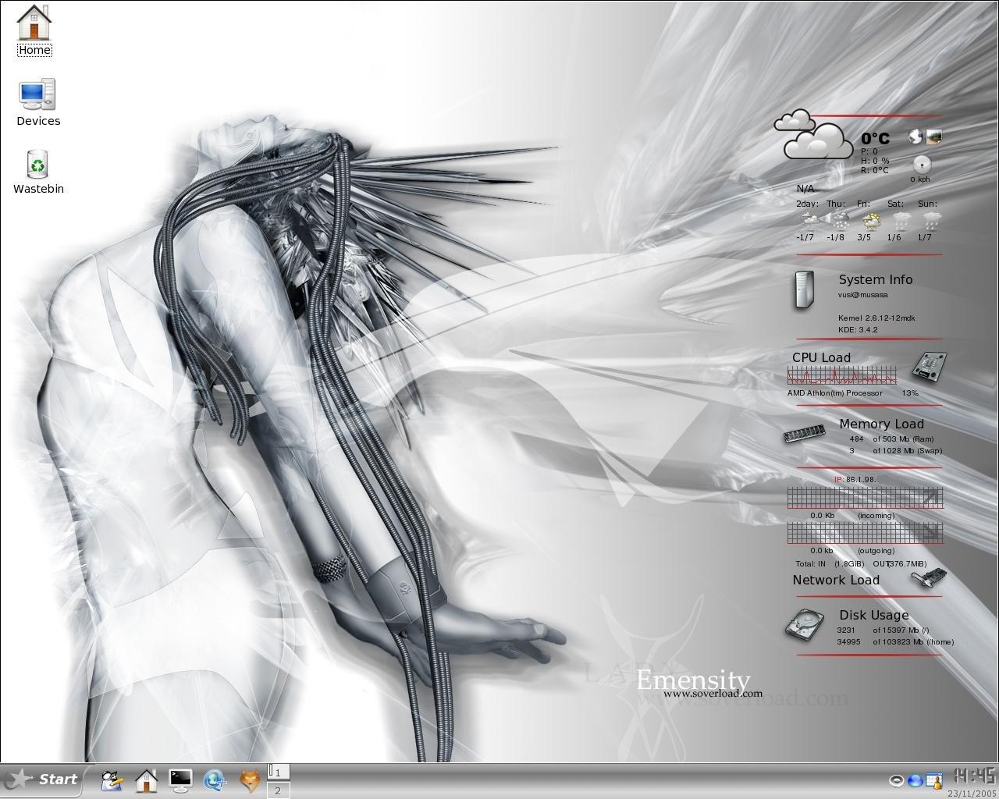Click the Disk Usage heading
The height and width of the screenshot is (799, 999).
[x=873, y=615]
